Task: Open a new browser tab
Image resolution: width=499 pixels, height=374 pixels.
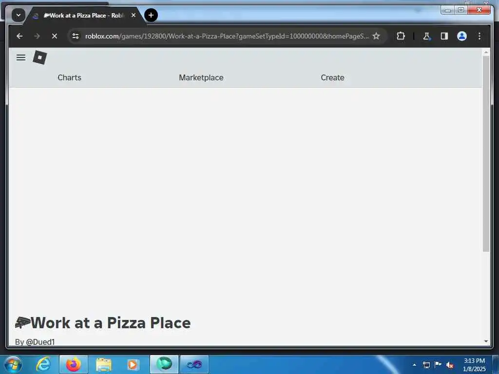Action: pyautogui.click(x=151, y=15)
